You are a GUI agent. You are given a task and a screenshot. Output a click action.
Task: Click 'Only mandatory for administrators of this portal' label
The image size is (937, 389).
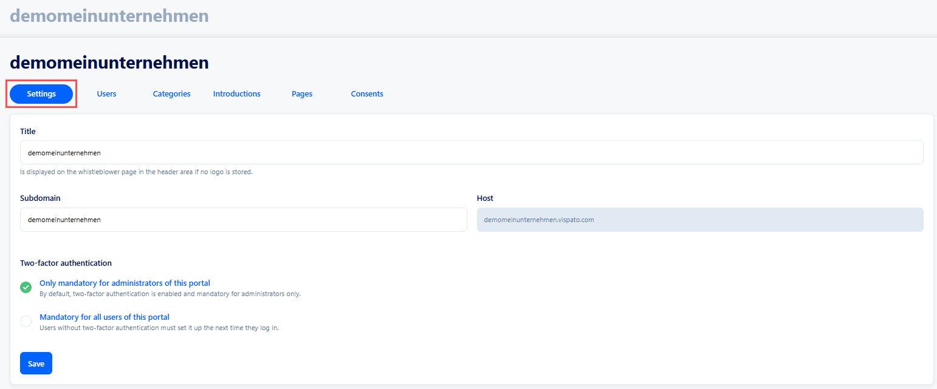[125, 283]
